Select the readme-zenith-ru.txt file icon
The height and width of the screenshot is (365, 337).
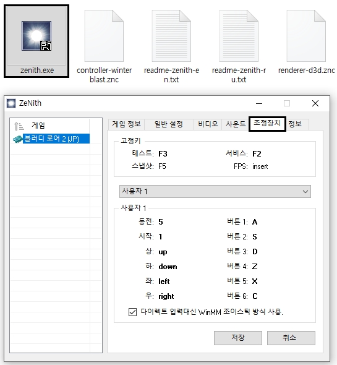click(239, 36)
